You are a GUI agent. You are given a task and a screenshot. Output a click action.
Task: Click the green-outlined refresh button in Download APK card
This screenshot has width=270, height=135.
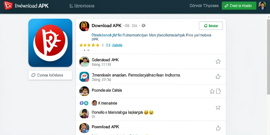pyautogui.click(x=211, y=26)
